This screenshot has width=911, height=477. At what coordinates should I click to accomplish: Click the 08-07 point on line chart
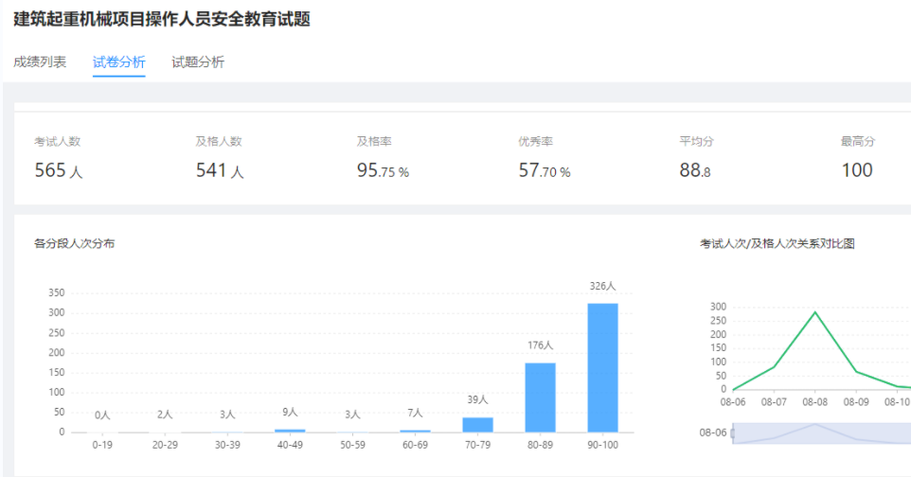coord(774,367)
